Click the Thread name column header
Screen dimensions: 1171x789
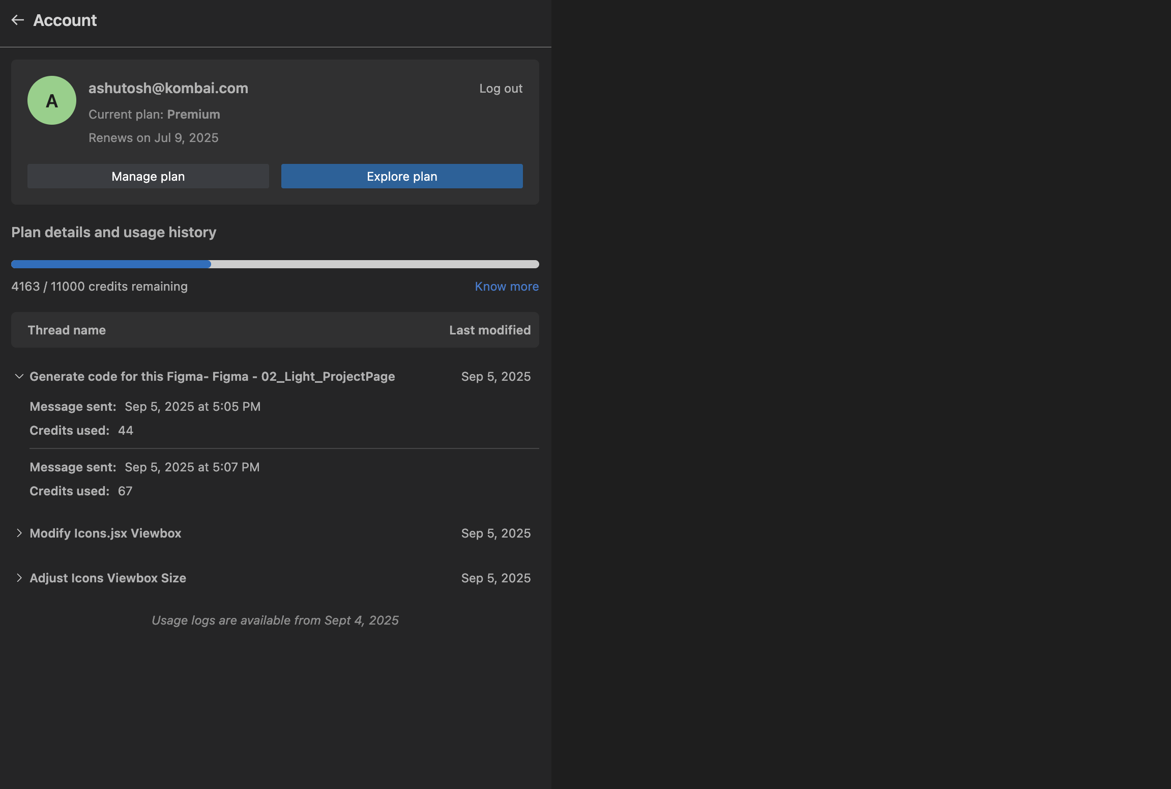(x=67, y=330)
